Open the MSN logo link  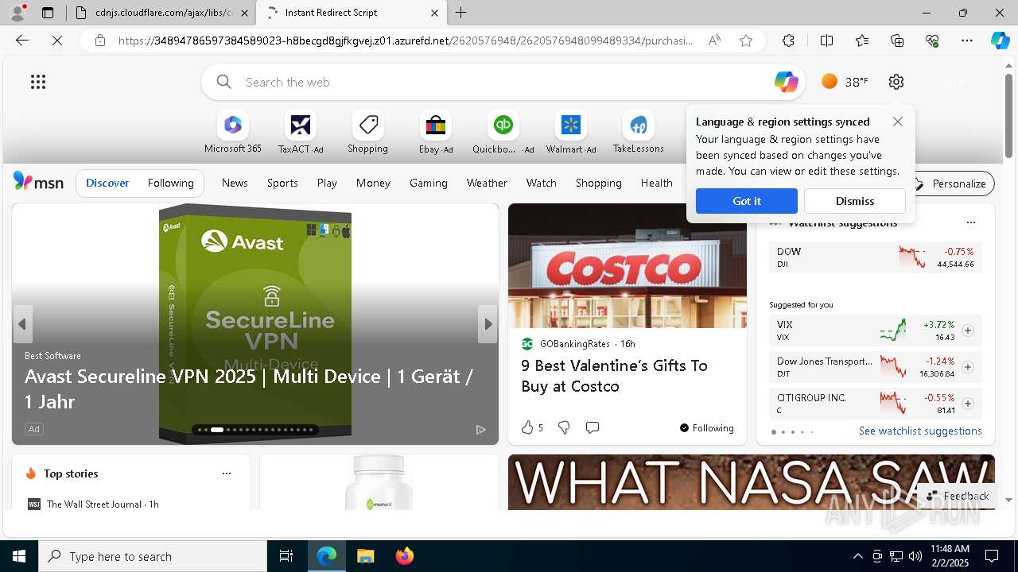38,182
